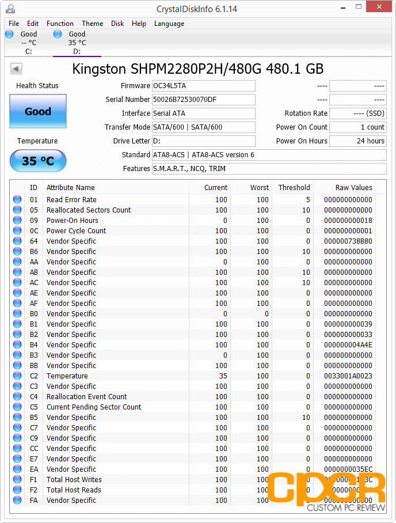The height and width of the screenshot is (523, 396).
Task: Click status icon of attribute CC row
Action: (x=17, y=448)
